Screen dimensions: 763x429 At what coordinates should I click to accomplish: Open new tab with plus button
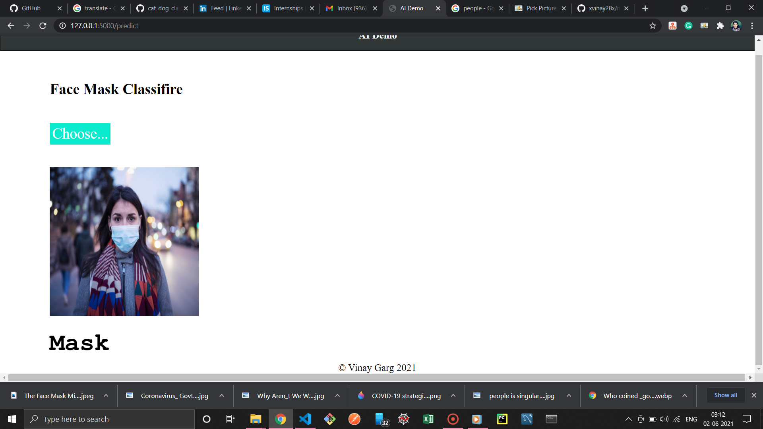(x=645, y=8)
